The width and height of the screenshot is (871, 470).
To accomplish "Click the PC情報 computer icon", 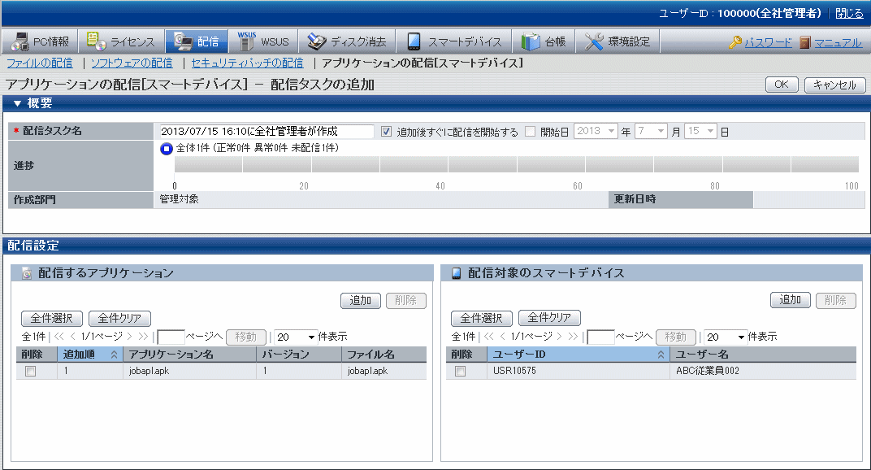I will (x=19, y=41).
